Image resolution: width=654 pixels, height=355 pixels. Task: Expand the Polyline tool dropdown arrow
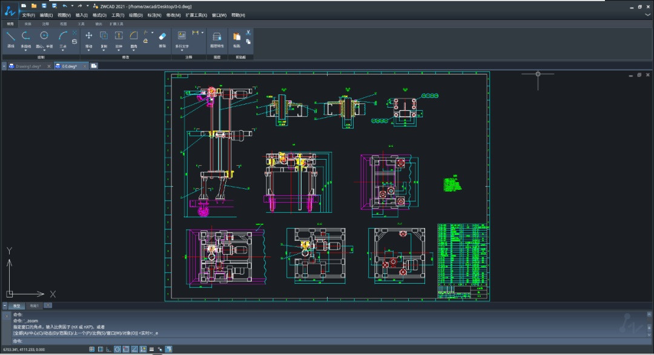(26, 50)
